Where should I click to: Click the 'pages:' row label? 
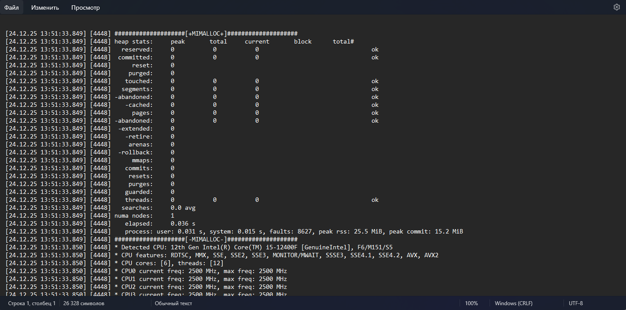click(x=143, y=113)
